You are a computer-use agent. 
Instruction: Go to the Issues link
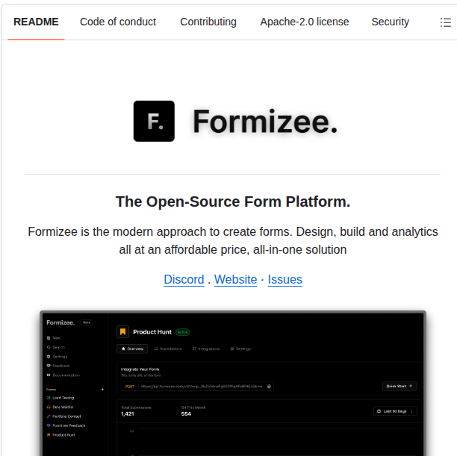tap(285, 279)
